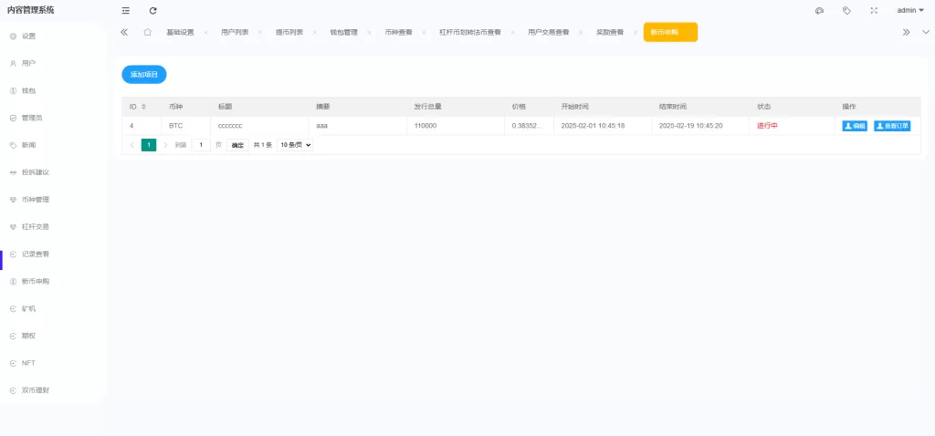
Task: Close the 币种查看 tab
Action: [424, 32]
